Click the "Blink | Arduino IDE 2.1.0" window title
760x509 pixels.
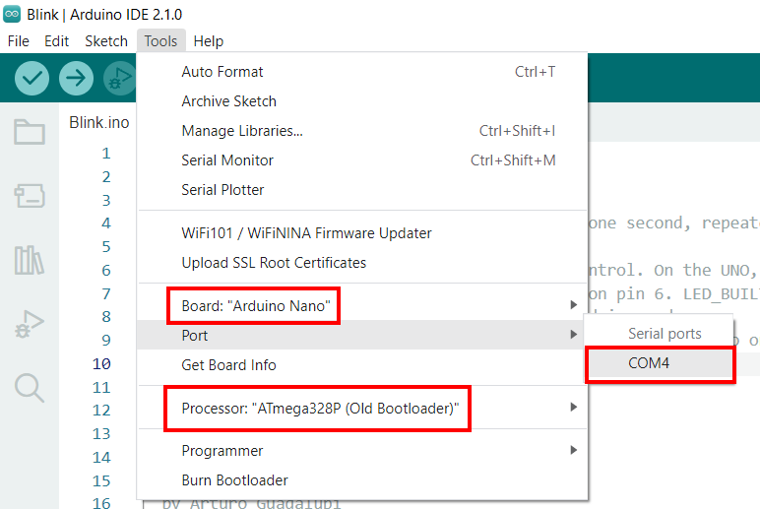click(x=104, y=15)
